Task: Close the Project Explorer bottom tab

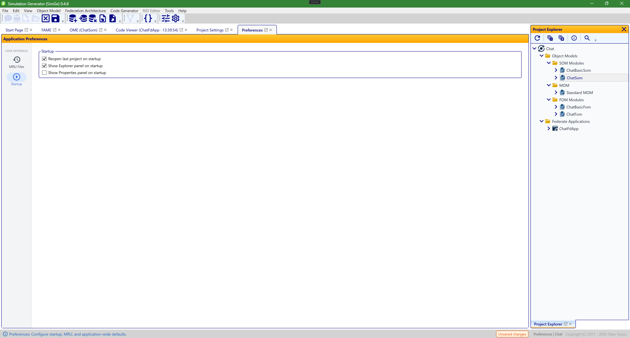Action: [x=570, y=324]
